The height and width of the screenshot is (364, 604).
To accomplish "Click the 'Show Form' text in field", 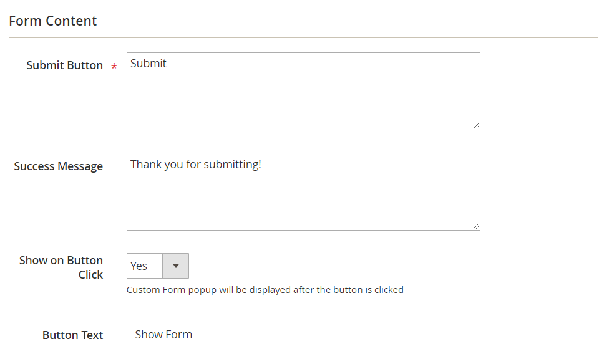I will pos(163,335).
